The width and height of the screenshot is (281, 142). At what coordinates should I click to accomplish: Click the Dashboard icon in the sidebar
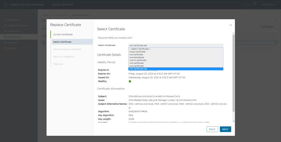tap(5, 20)
